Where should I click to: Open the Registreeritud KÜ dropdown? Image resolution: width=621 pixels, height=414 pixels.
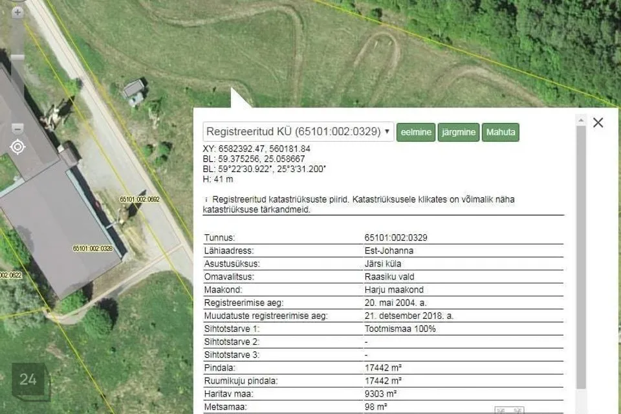(298, 132)
